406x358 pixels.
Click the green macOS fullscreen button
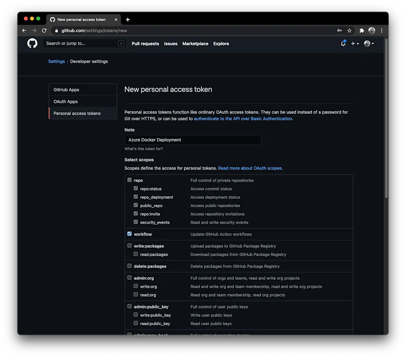point(38,19)
